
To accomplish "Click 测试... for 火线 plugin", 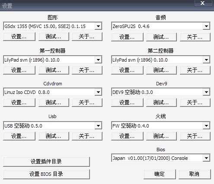I will point(161,136).
